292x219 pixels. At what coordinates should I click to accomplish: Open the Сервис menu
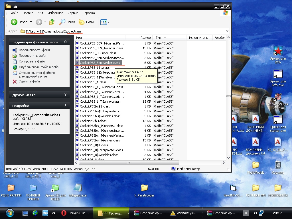(x=73, y=13)
